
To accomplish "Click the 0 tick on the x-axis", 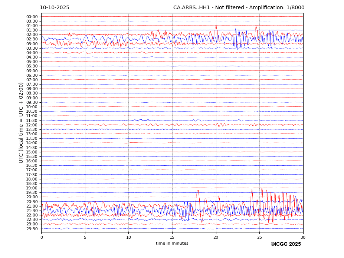I will [42, 237].
